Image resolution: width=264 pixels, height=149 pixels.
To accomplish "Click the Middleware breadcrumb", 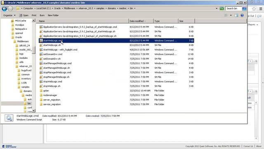I will tap(70, 8).
